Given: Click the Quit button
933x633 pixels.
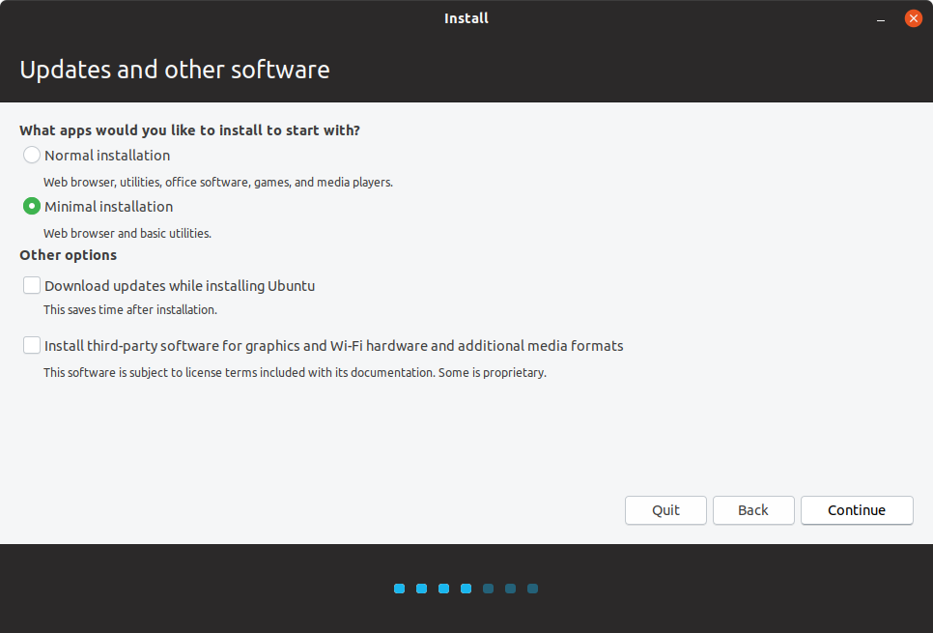Looking at the screenshot, I should pos(665,510).
